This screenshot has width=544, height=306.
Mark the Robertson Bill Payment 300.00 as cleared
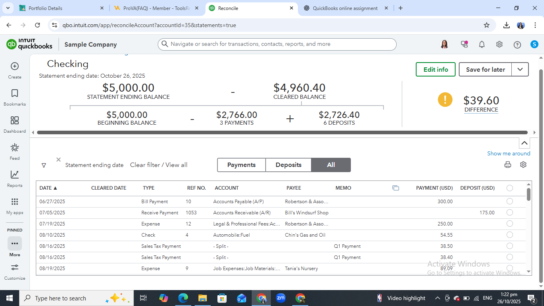pos(510,202)
